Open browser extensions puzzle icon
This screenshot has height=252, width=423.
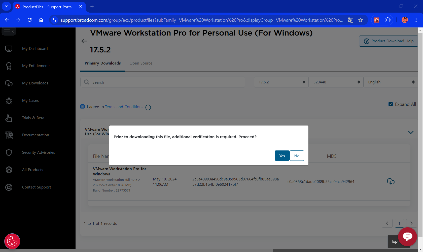tap(388, 20)
